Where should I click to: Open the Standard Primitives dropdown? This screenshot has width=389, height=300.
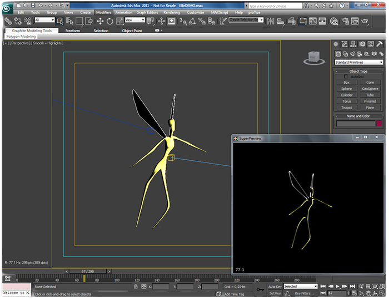[358, 62]
